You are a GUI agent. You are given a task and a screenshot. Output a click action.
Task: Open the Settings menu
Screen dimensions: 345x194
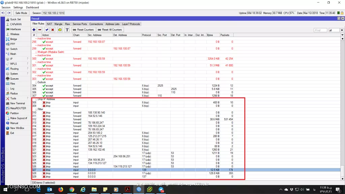(x=18, y=7)
